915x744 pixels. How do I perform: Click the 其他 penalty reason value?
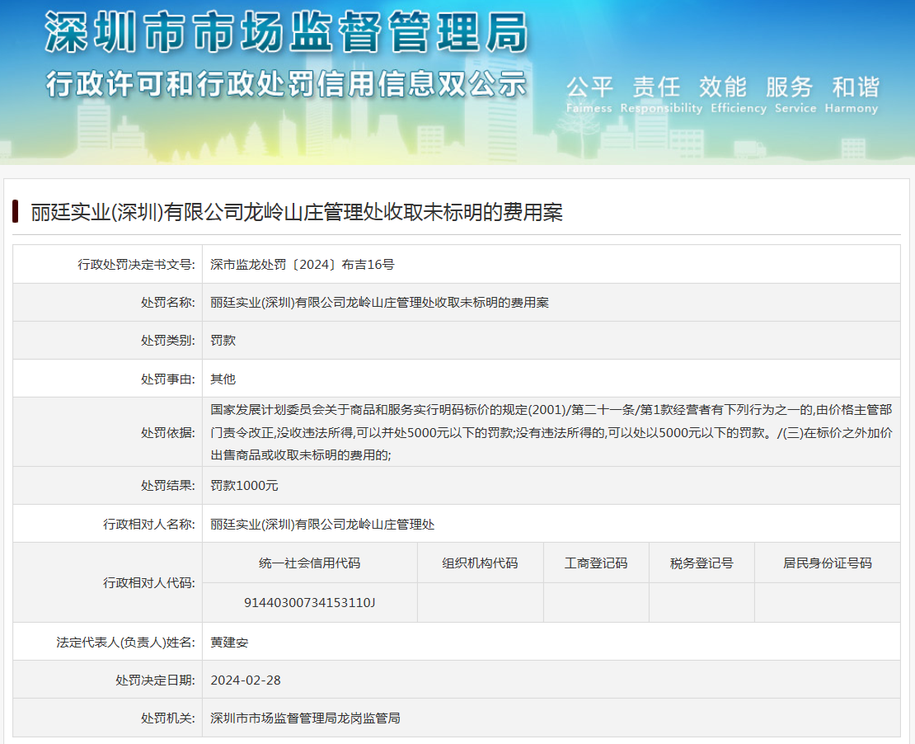pyautogui.click(x=223, y=379)
